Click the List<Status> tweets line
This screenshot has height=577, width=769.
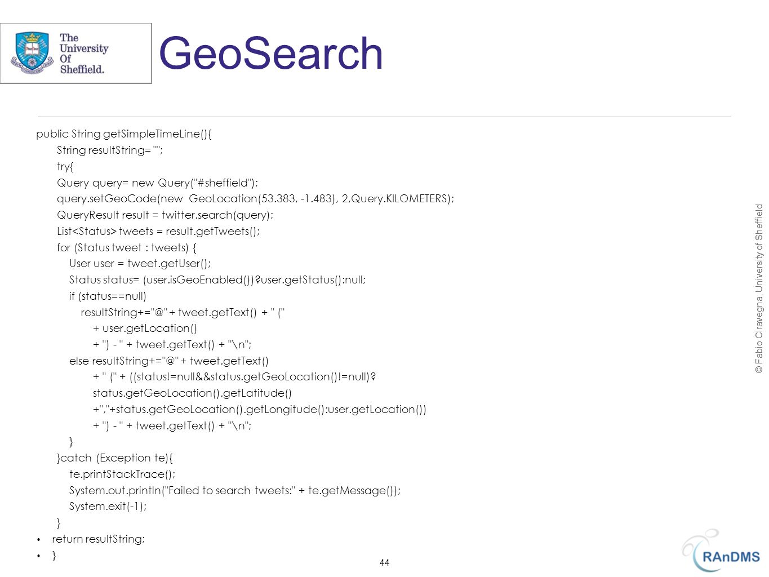click(x=158, y=232)
